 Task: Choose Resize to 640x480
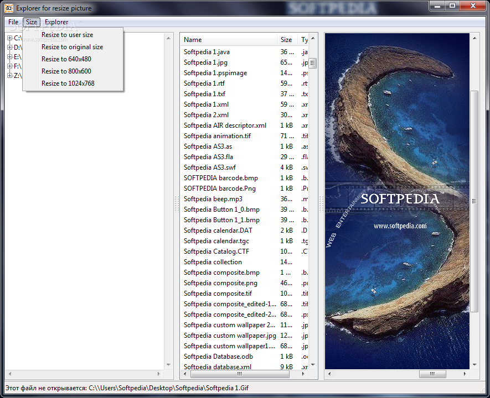tap(73, 59)
